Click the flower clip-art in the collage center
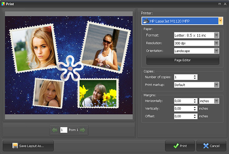This screenshot has height=154, width=229. tap(70, 68)
